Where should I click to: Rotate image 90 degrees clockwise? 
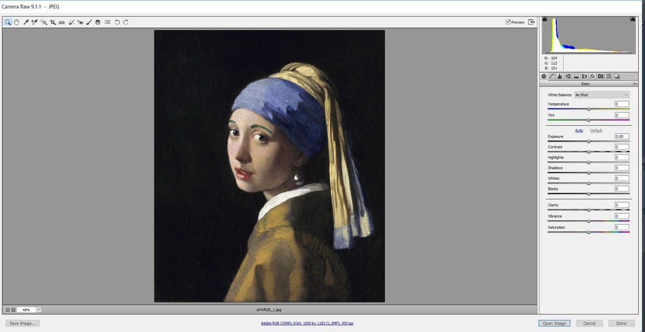tap(126, 22)
